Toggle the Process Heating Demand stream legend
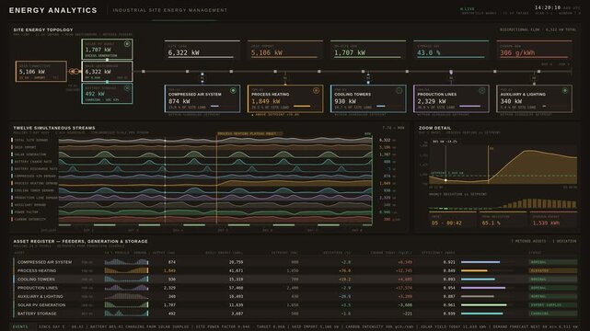The height and width of the screenshot is (331, 590). pos(35,183)
